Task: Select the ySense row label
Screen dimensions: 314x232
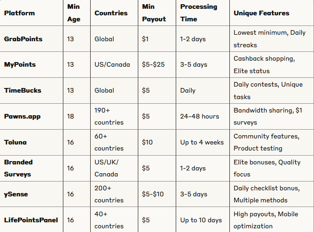Action: coord(16,194)
